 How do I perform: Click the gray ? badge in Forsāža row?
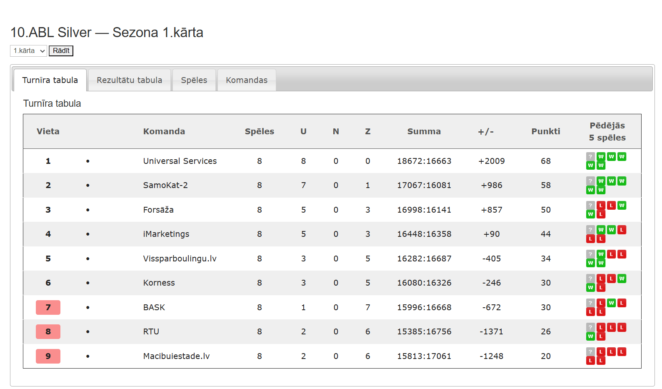(x=590, y=206)
